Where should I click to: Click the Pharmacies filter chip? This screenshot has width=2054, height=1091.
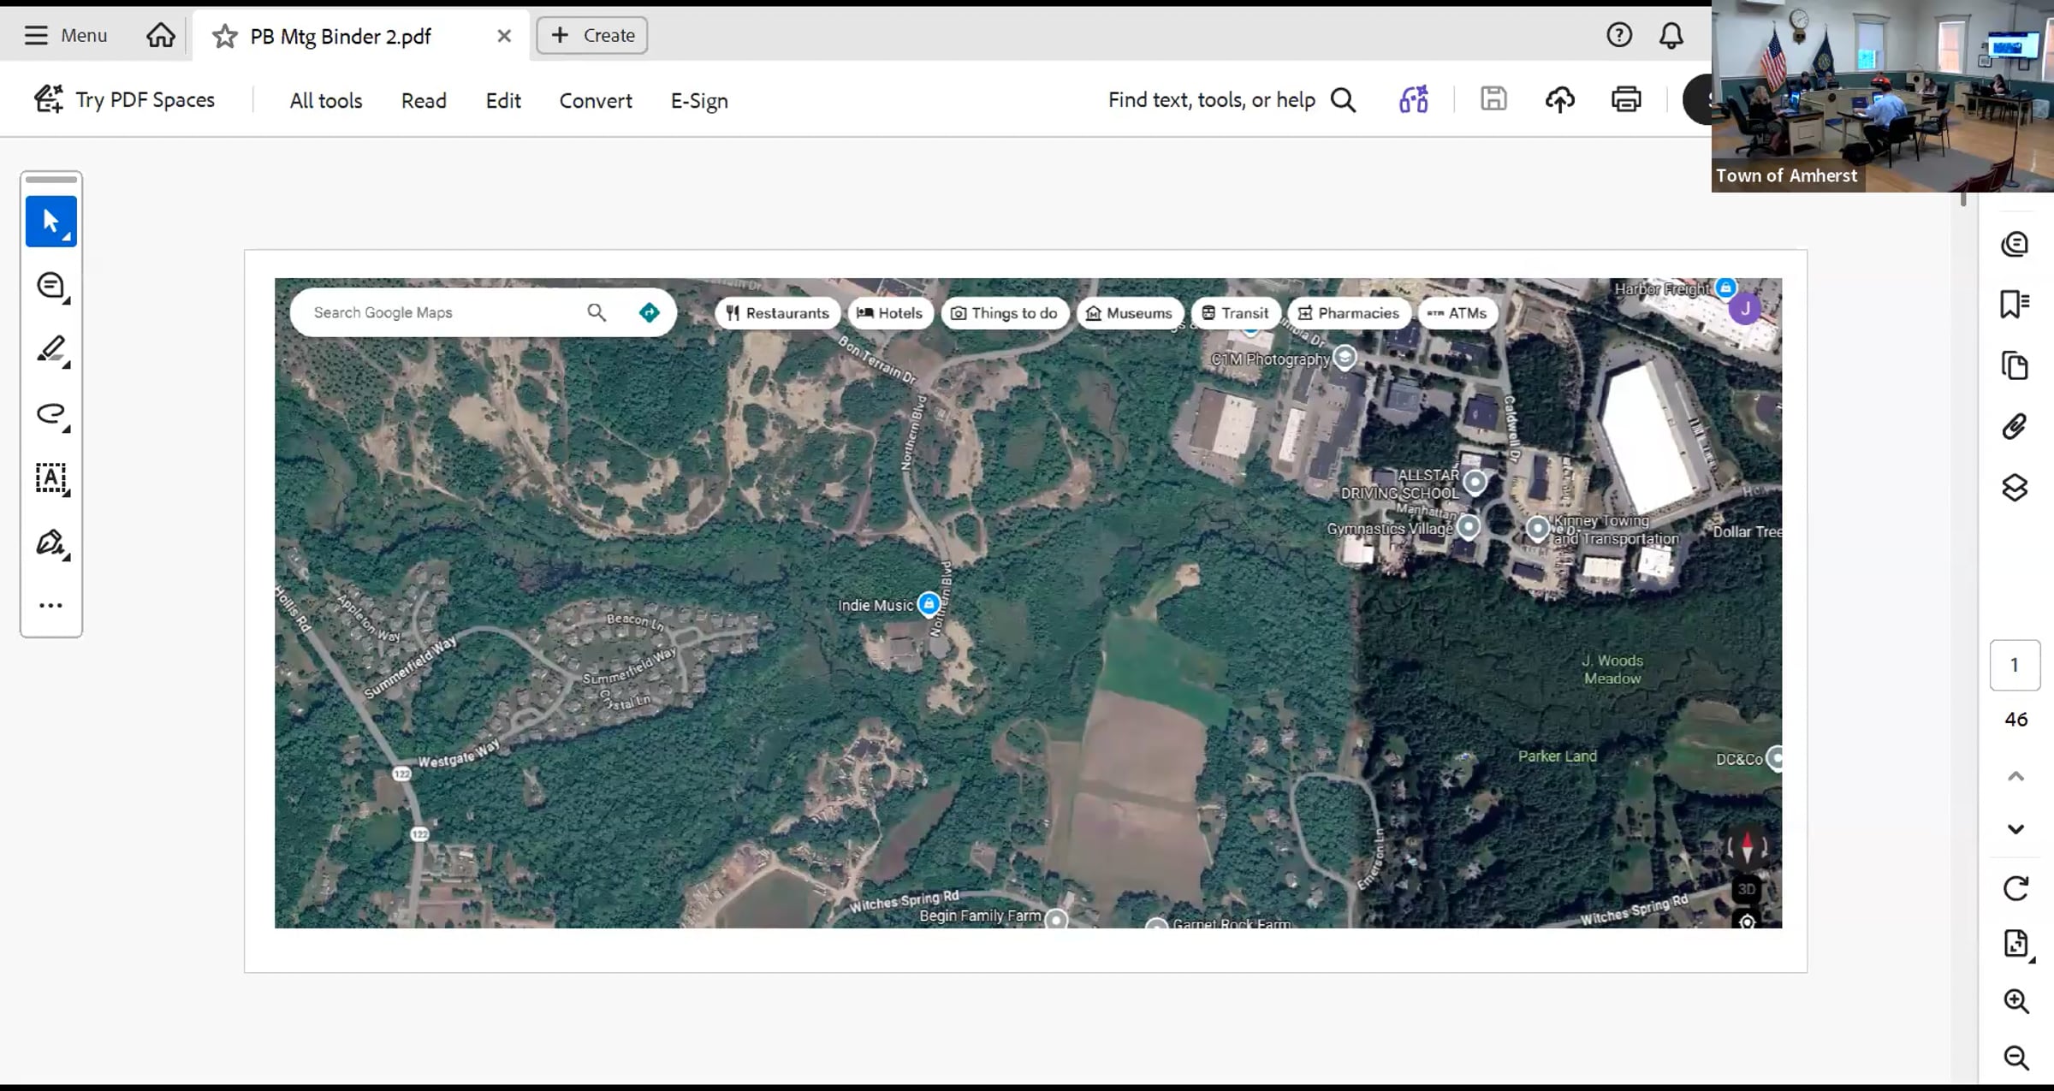pyautogui.click(x=1349, y=313)
